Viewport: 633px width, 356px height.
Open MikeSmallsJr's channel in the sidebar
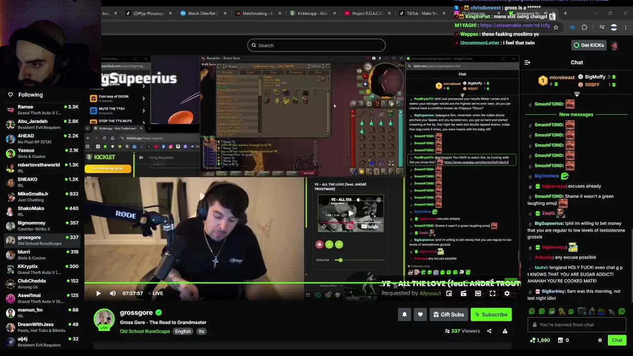click(x=42, y=197)
